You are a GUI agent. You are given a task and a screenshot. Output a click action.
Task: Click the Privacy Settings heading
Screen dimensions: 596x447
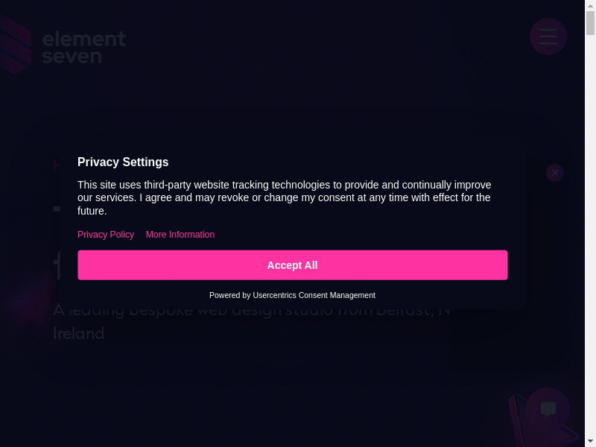[x=123, y=162]
